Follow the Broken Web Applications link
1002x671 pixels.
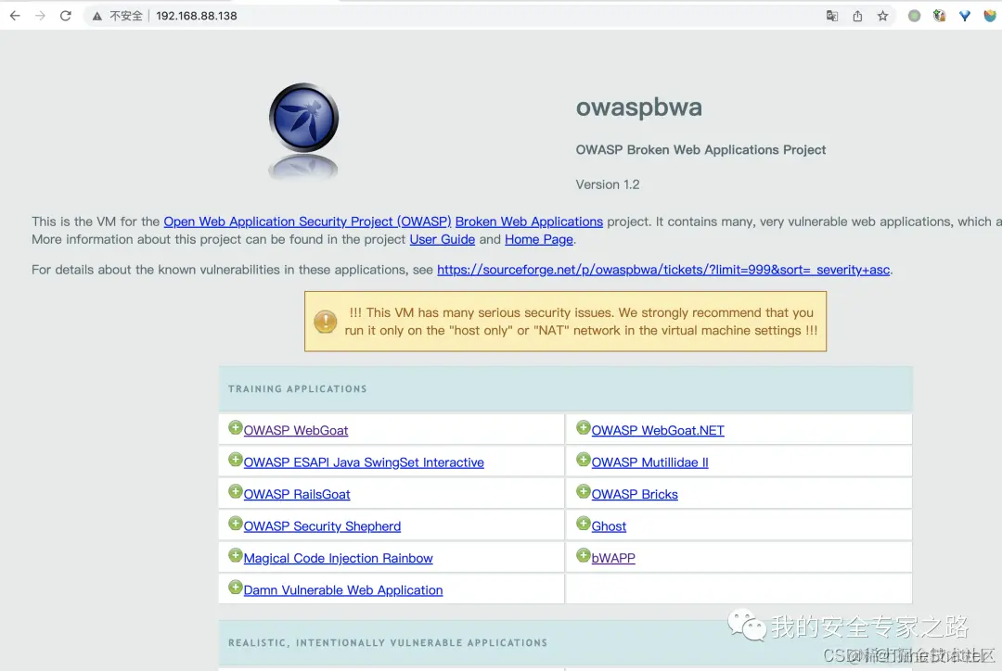click(529, 222)
